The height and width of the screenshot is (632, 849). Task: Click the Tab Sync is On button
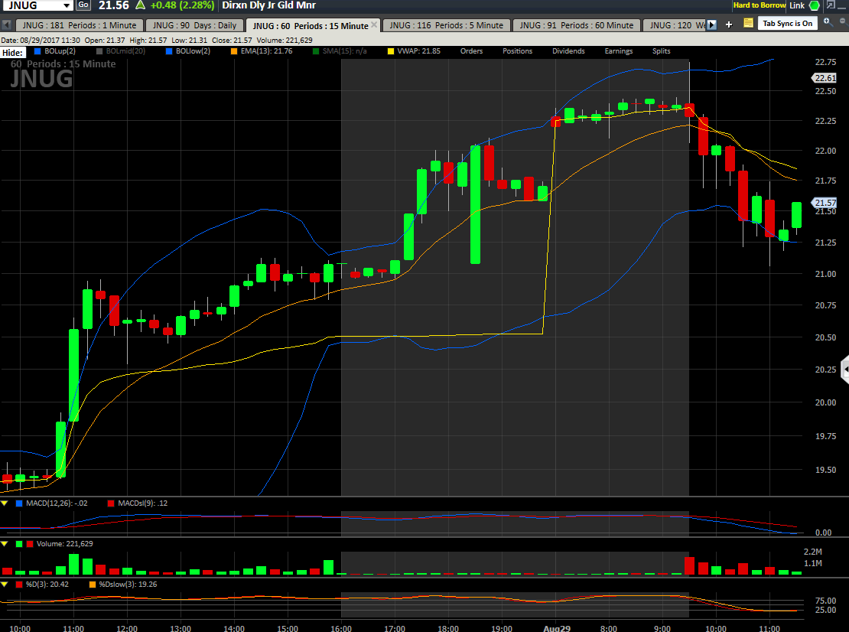788,23
